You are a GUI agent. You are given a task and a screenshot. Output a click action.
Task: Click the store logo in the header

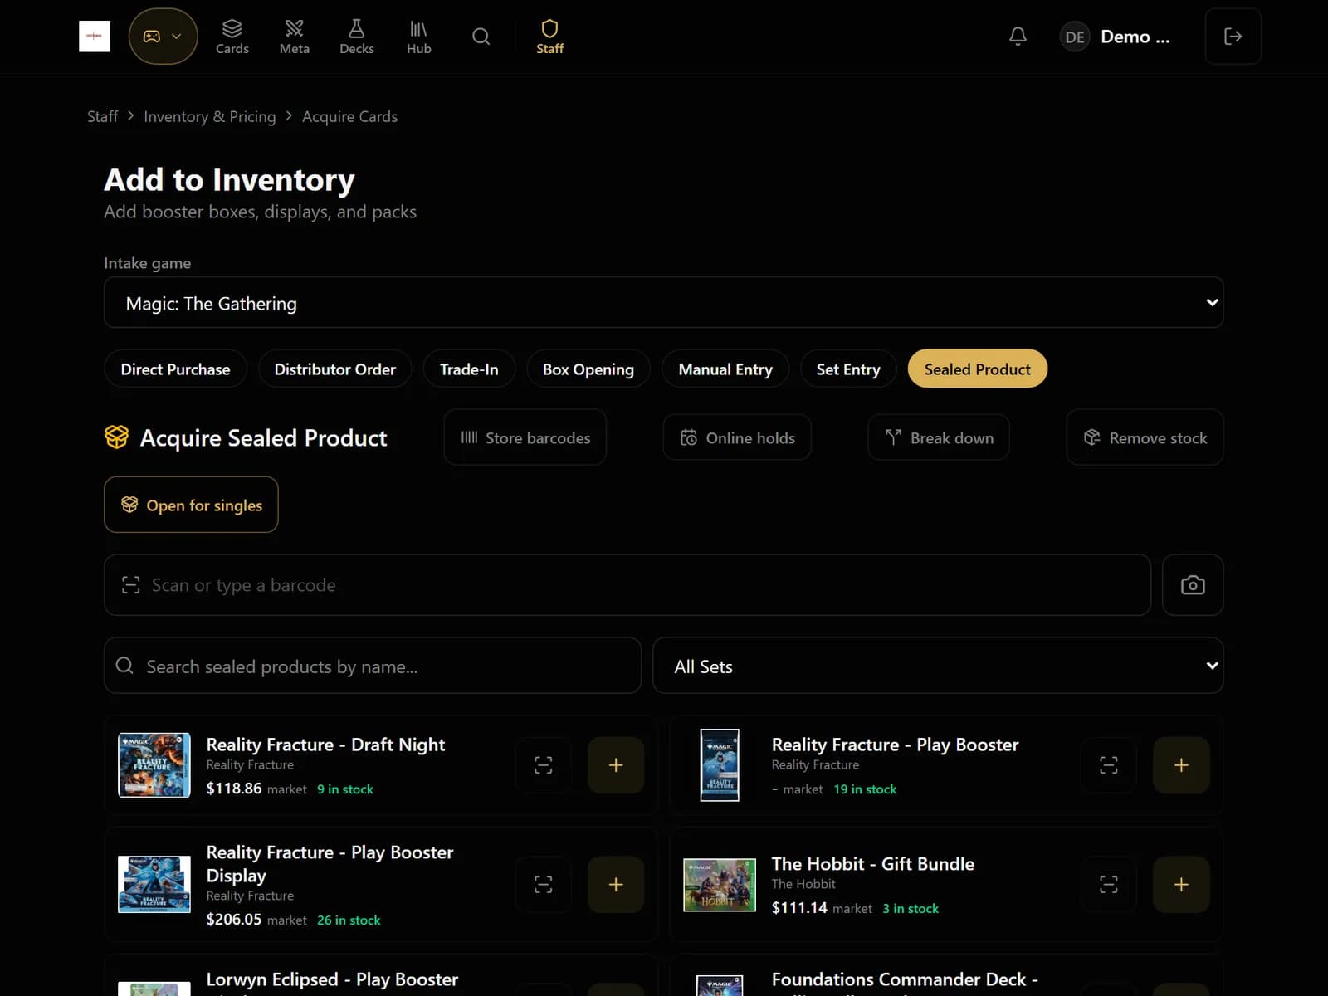(95, 37)
